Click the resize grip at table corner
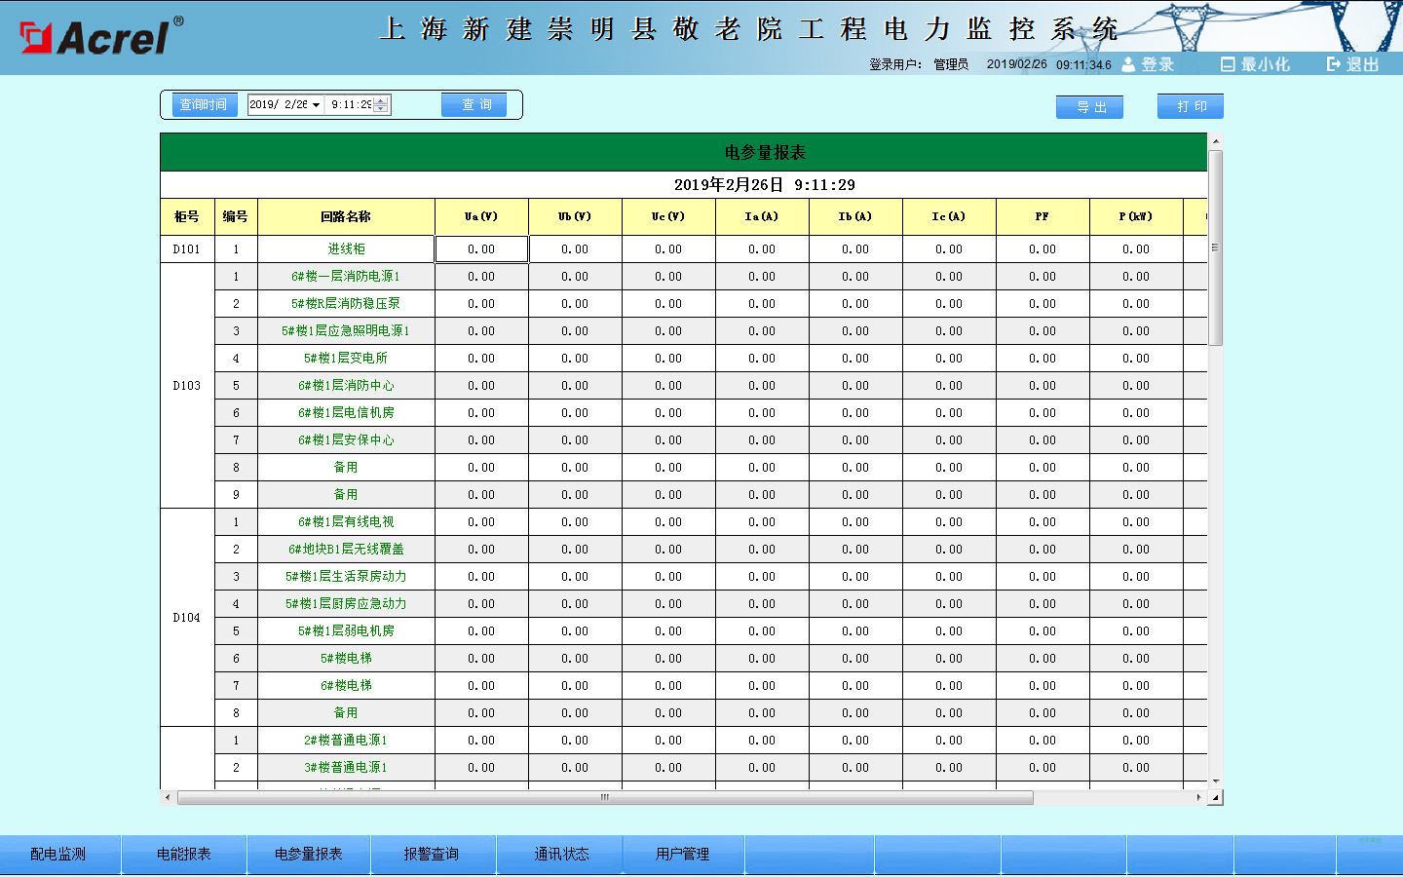The height and width of the screenshot is (877, 1403). 1215,798
